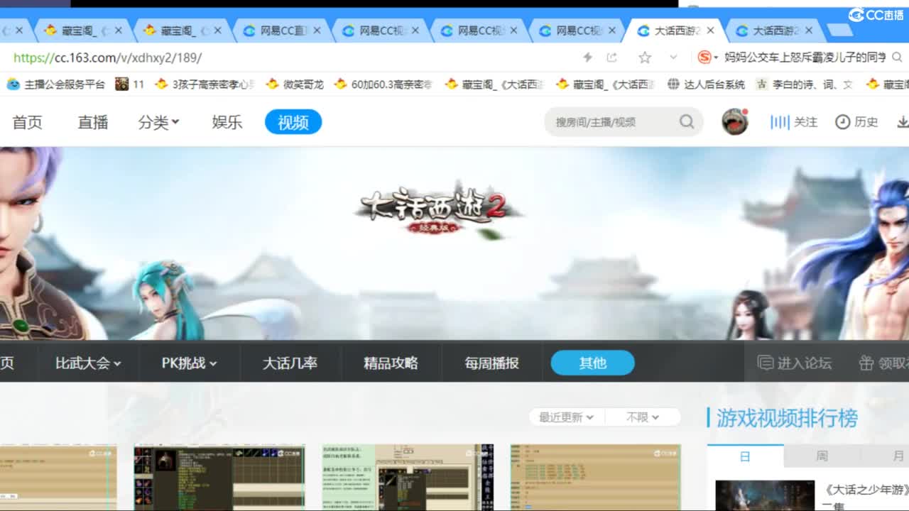Switch to the 网易CC直播 tab
Screen dimensions: 909x511
coord(283,31)
